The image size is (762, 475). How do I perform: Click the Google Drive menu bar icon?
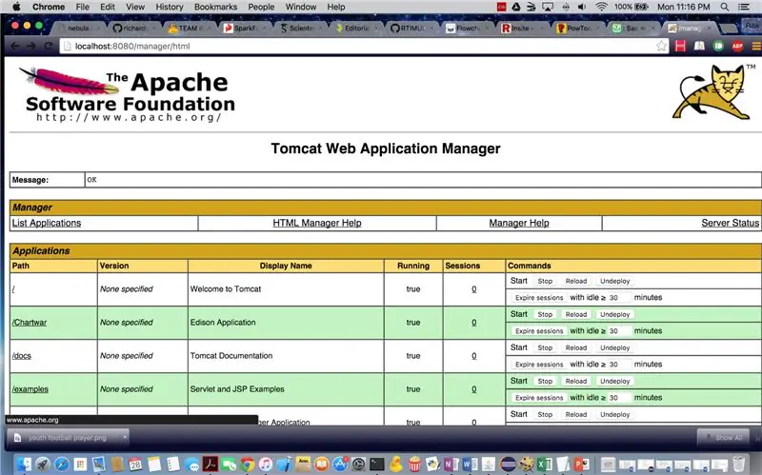click(x=516, y=7)
